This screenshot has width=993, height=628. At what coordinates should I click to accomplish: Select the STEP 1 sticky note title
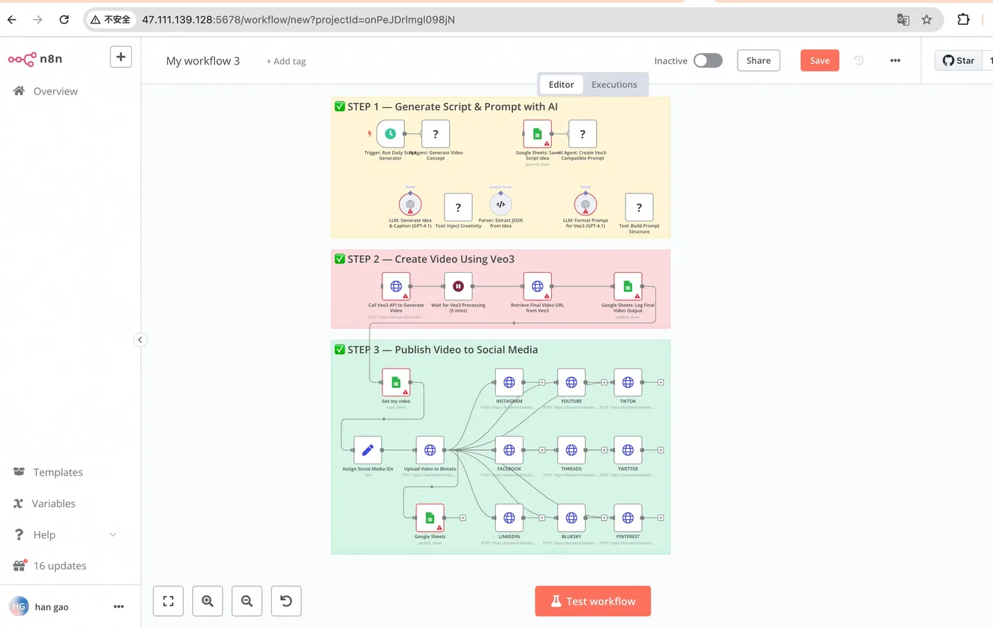[446, 106]
